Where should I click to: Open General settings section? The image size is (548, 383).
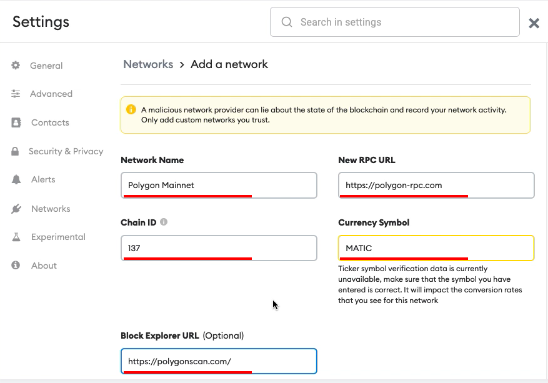(x=46, y=66)
